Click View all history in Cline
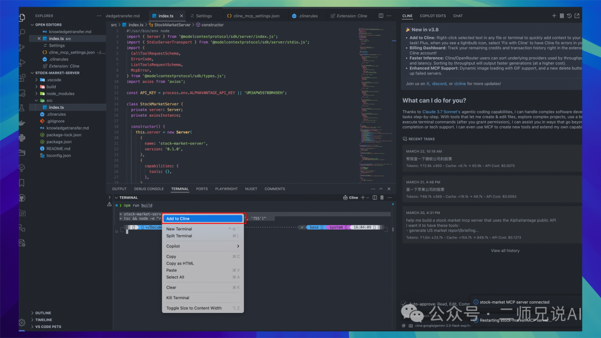Image resolution: width=601 pixels, height=338 pixels. pyautogui.click(x=505, y=250)
